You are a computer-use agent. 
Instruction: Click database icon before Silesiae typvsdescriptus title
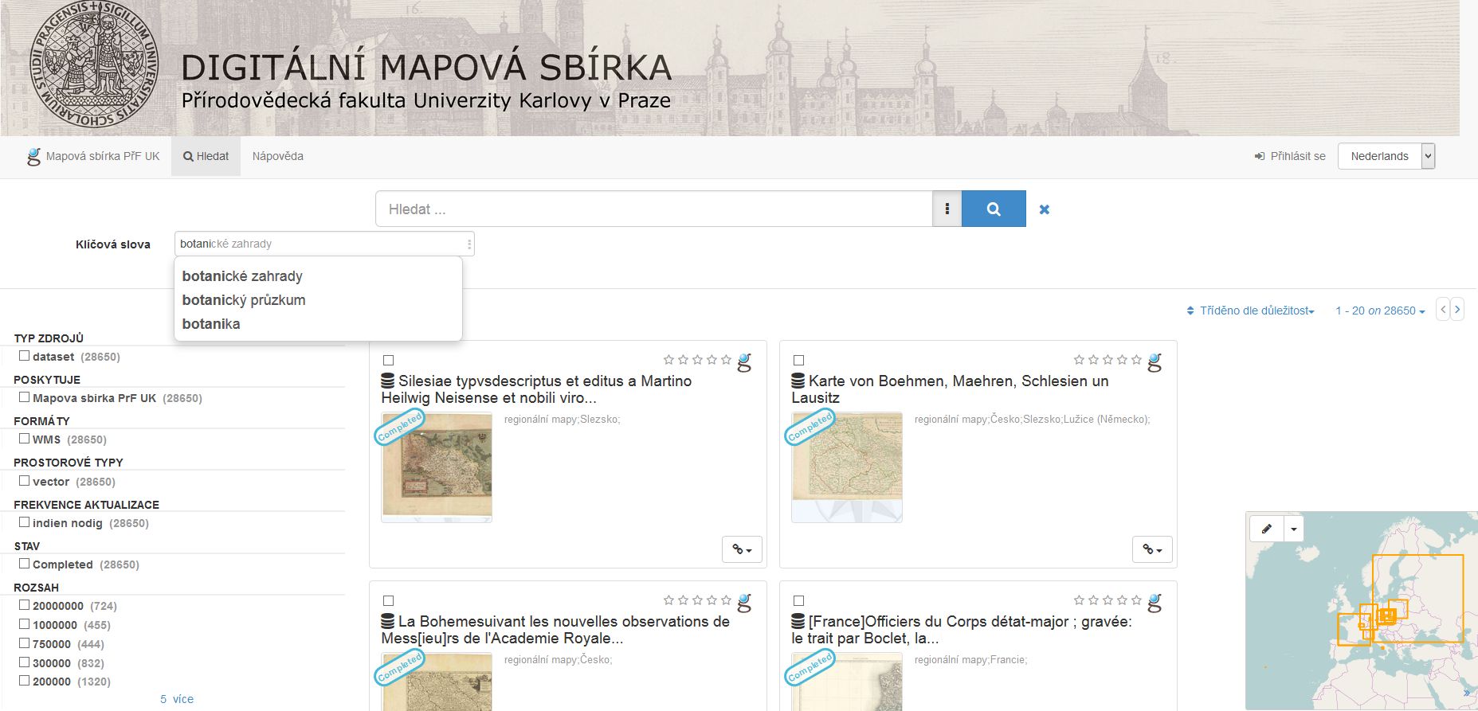[x=388, y=381]
